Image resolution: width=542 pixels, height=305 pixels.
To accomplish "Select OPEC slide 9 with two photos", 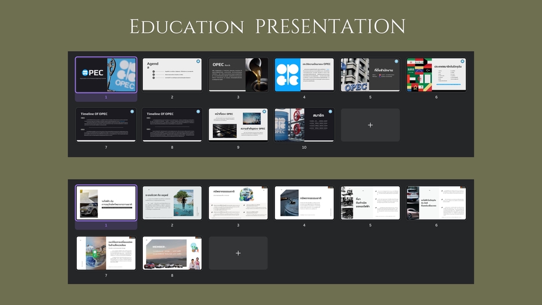I will pyautogui.click(x=238, y=124).
